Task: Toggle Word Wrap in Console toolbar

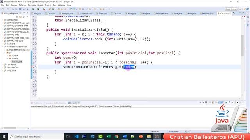Action: click(x=216, y=103)
